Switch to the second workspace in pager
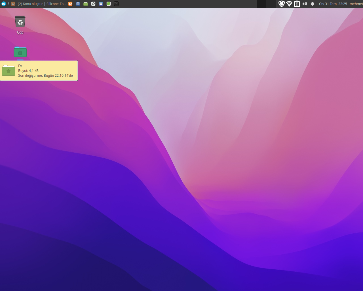Image resolution: width=363 pixels, height=291 pixels. (271, 4)
